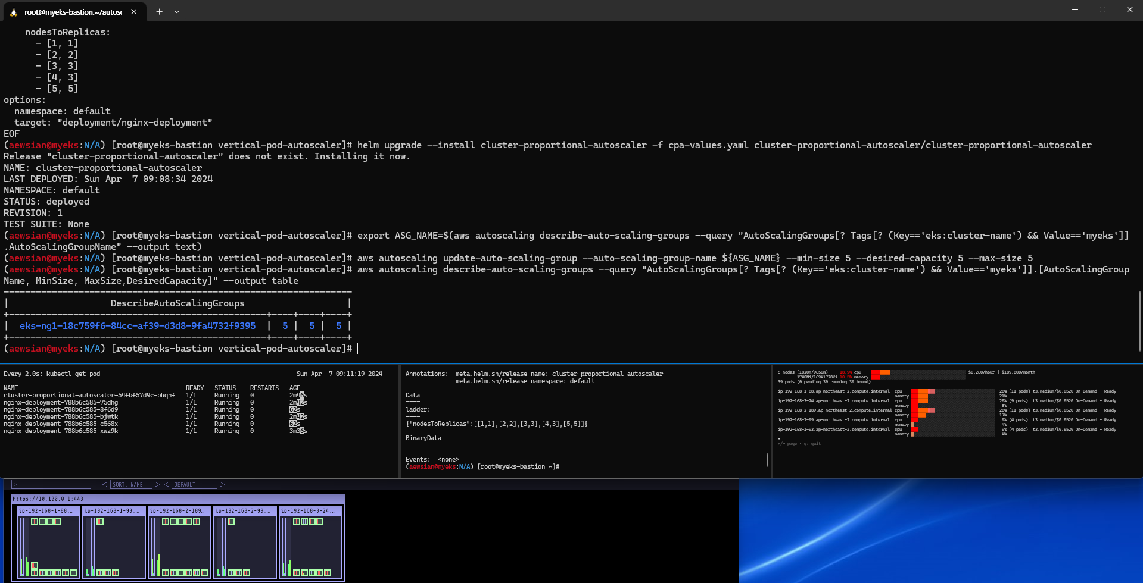This screenshot has height=583, width=1143.
Task: Select node box ip-192-168-1-88 header
Action: [x=47, y=510]
